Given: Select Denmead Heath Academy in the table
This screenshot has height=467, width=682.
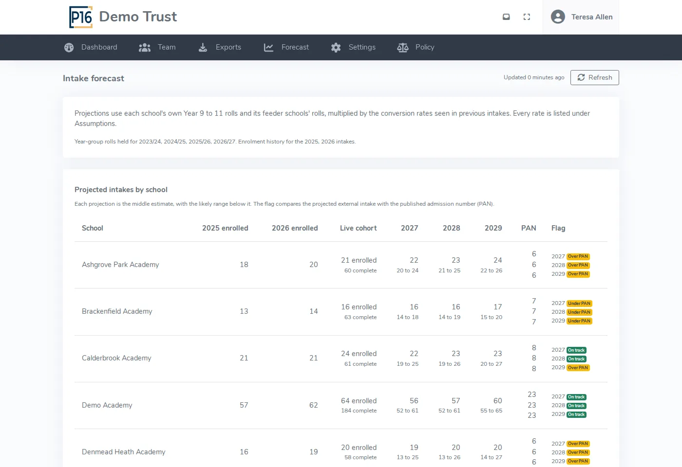Looking at the screenshot, I should coord(124,452).
